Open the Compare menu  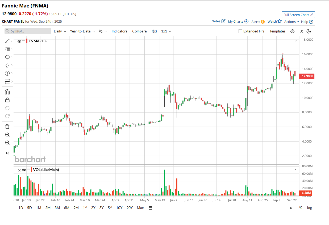point(139,31)
